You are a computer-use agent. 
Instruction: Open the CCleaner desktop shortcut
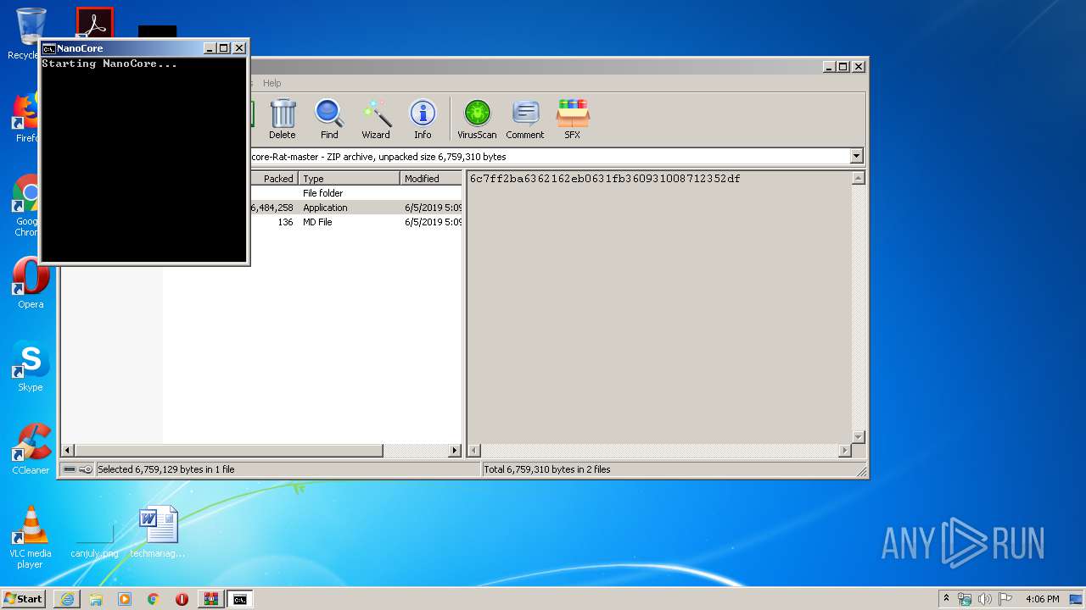(x=31, y=449)
